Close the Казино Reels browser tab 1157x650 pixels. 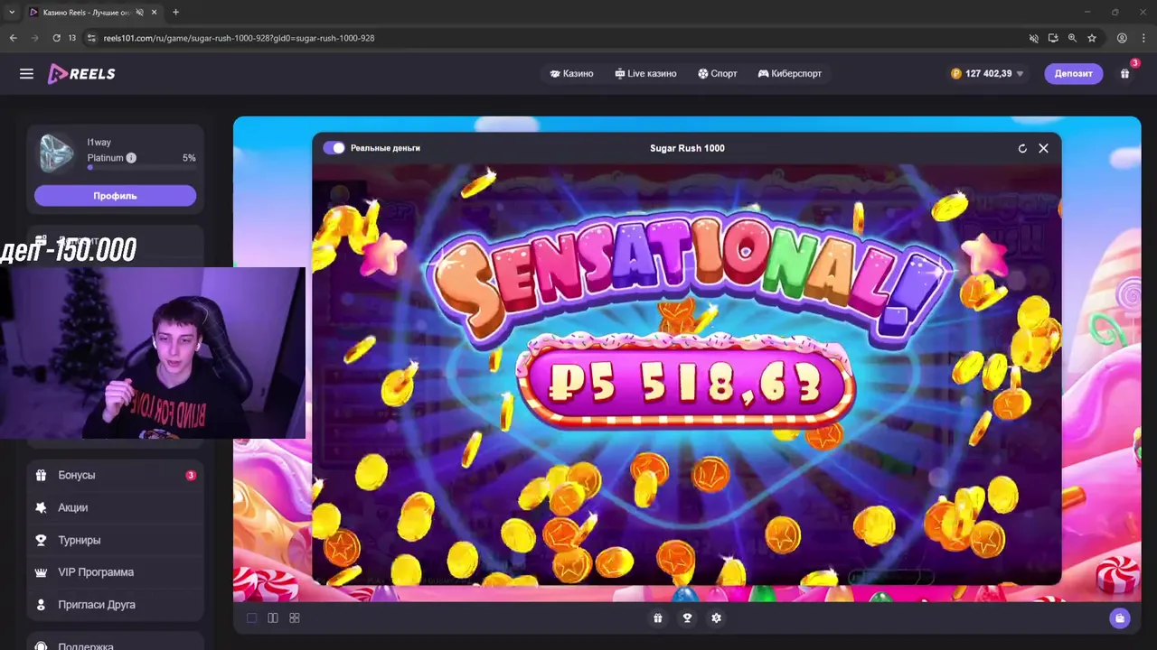tap(154, 12)
